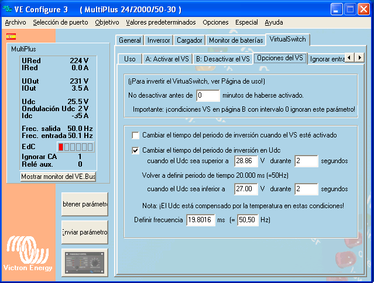Image resolution: width=374 pixels, height=283 pixels.
Task: Edit seconds field after Udc superior
Action: [x=306, y=161]
